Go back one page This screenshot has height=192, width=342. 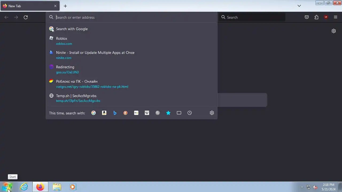6,17
